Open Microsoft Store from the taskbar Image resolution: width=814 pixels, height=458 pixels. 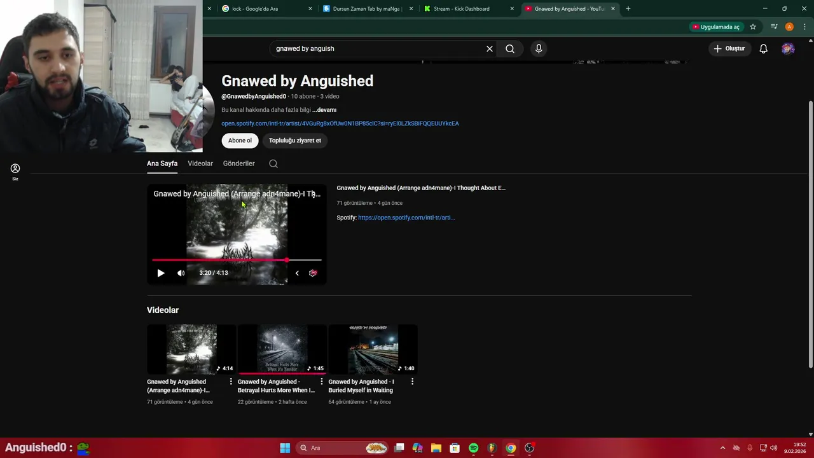455,448
